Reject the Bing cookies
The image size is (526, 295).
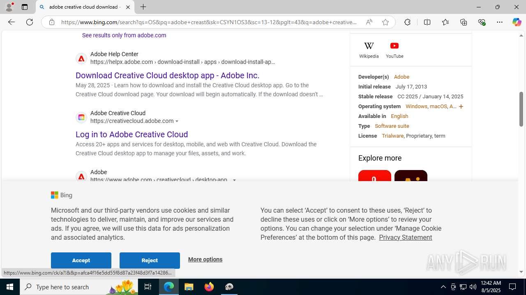click(150, 260)
